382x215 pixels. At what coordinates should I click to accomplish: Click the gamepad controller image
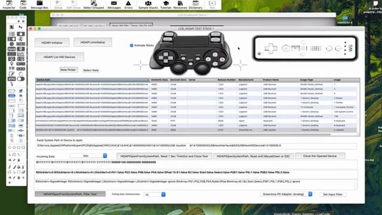(x=190, y=53)
